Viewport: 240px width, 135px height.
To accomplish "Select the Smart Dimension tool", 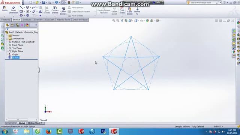I will 13,10.
